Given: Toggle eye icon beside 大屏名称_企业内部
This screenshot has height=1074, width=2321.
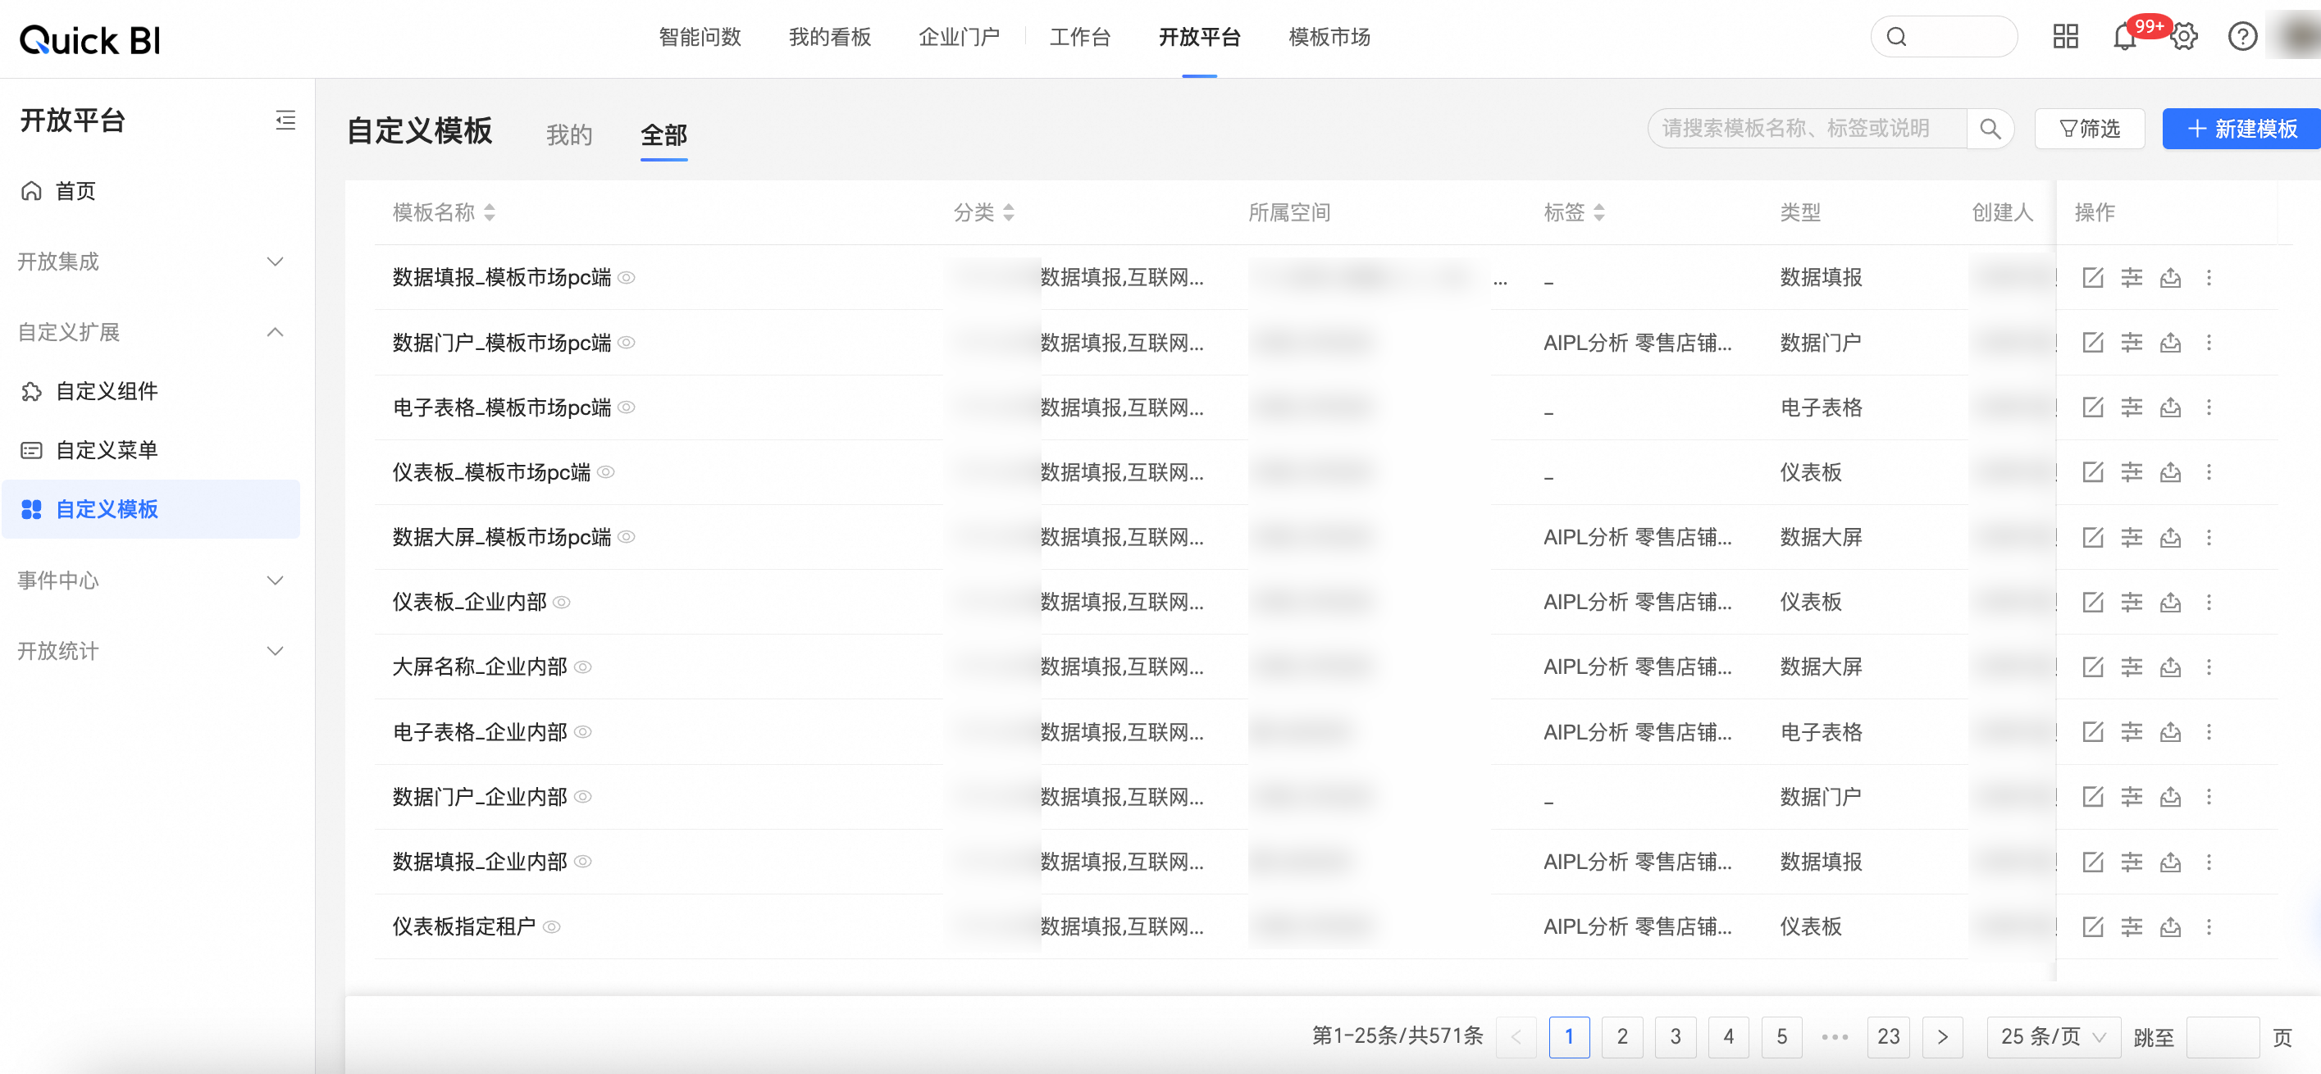Looking at the screenshot, I should click(583, 667).
